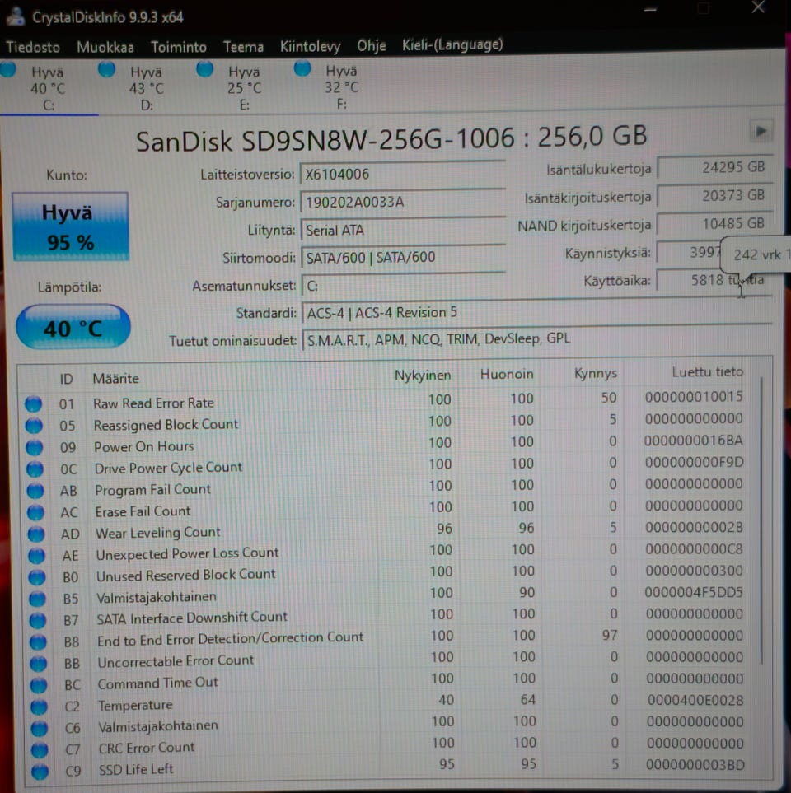The width and height of the screenshot is (791, 793).
Task: Click the Tuetut ominaisuudet features field
Action: pyautogui.click(x=537, y=338)
